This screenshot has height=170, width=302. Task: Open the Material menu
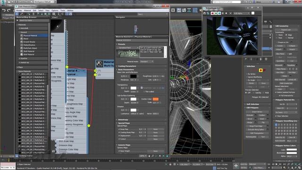click(x=27, y=10)
